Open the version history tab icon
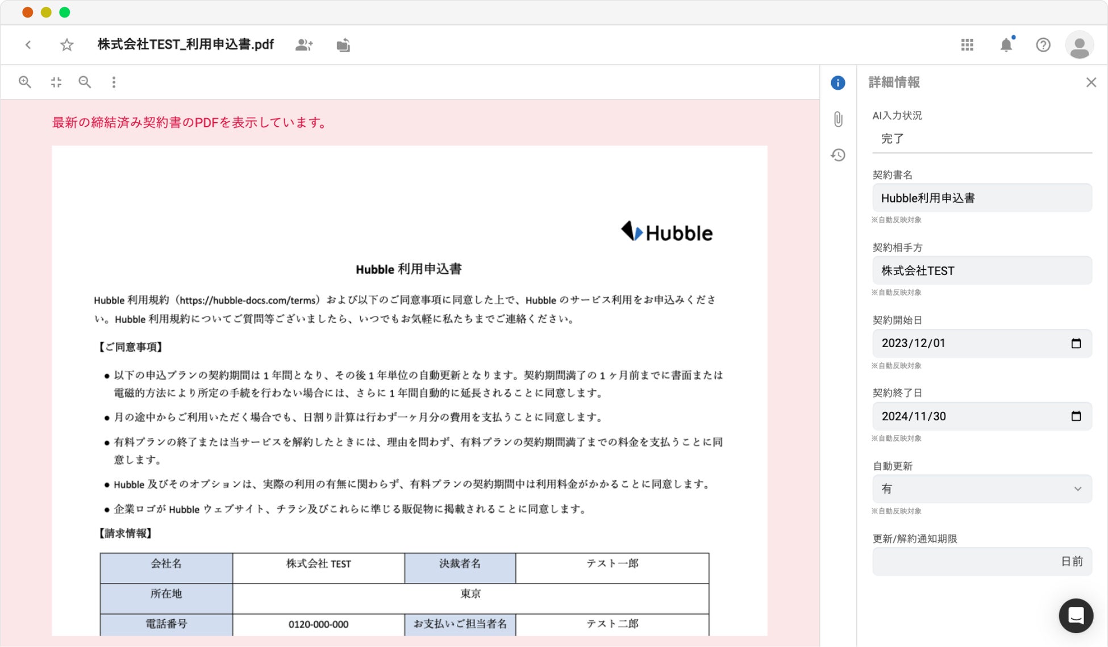Viewport: 1108px width, 647px height. (838, 155)
